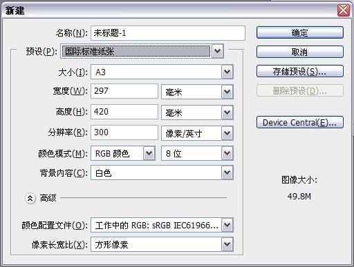This screenshot has width=354, height=267.
Task: Click the 高度 input field showing 420
Action: [x=124, y=112]
